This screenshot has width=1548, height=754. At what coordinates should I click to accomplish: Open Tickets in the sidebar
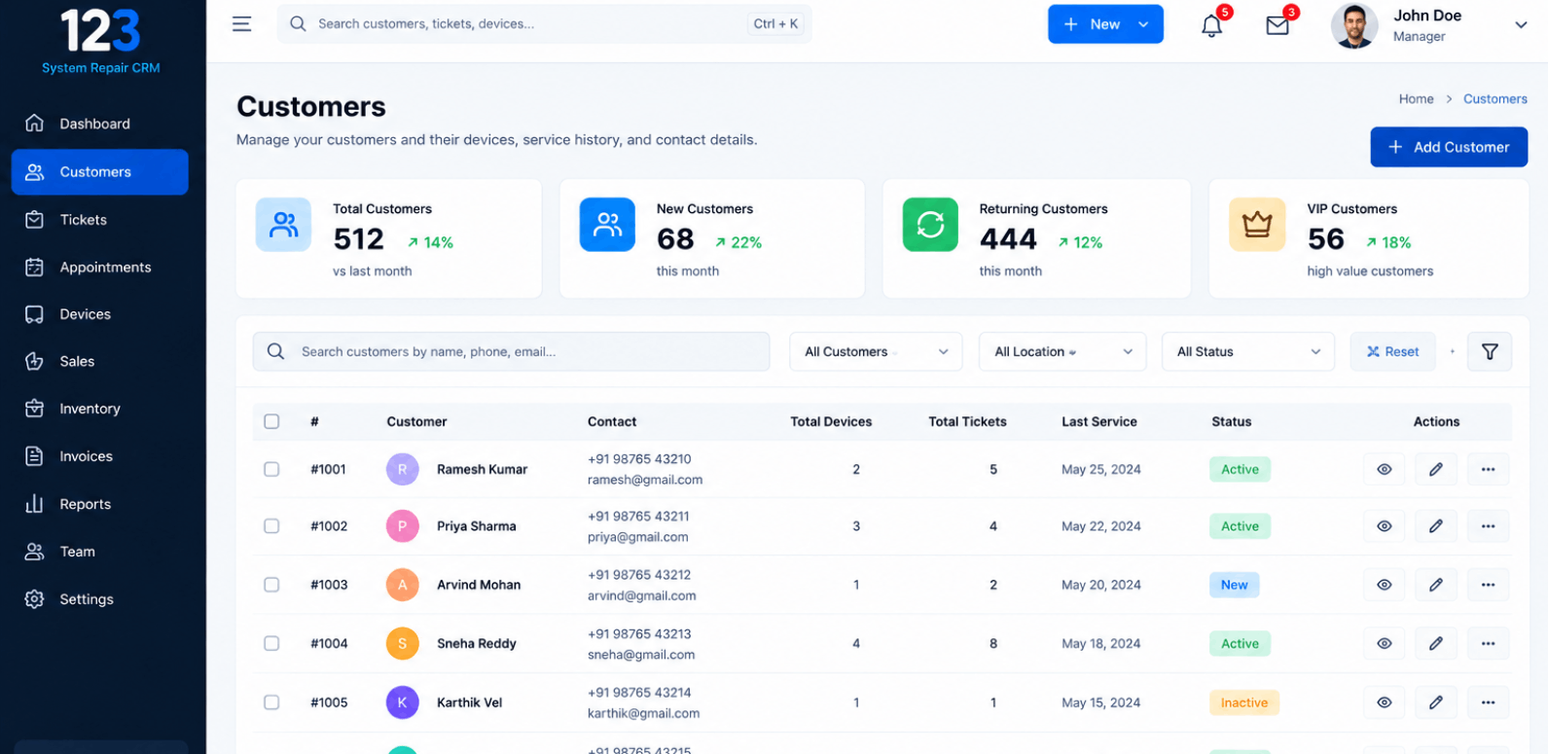[x=99, y=220]
